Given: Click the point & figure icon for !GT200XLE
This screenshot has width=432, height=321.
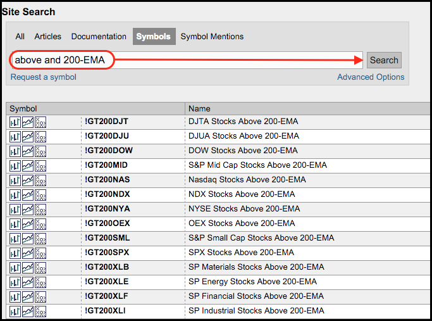Looking at the screenshot, I should click(40, 282).
